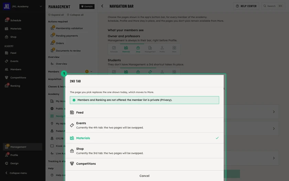This screenshot has height=181, width=289.
Task: Collapse the left sidebar menu
Action: click(x=16, y=173)
